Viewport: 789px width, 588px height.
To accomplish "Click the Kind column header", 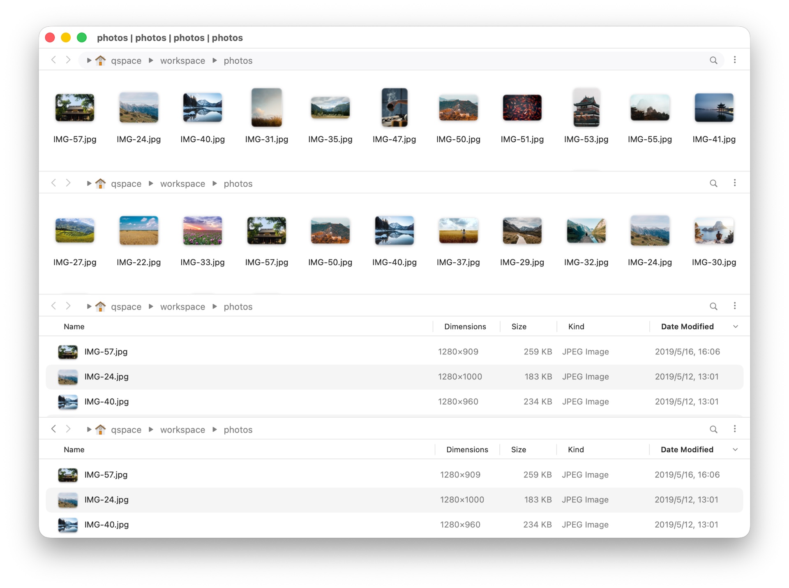I will [x=576, y=326].
